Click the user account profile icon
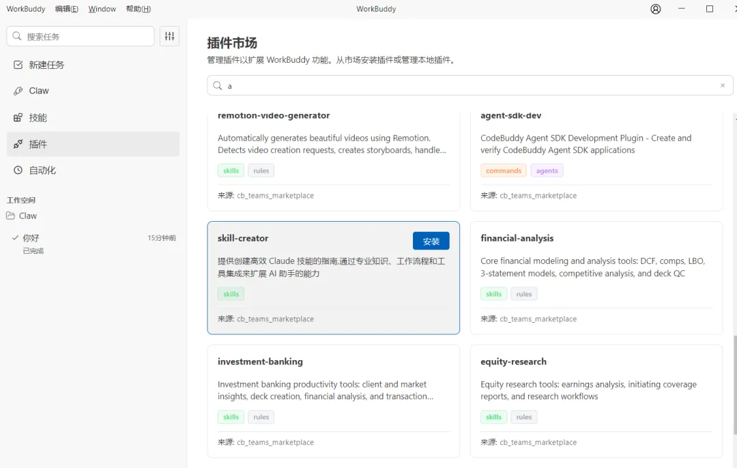737x468 pixels. pyautogui.click(x=656, y=9)
